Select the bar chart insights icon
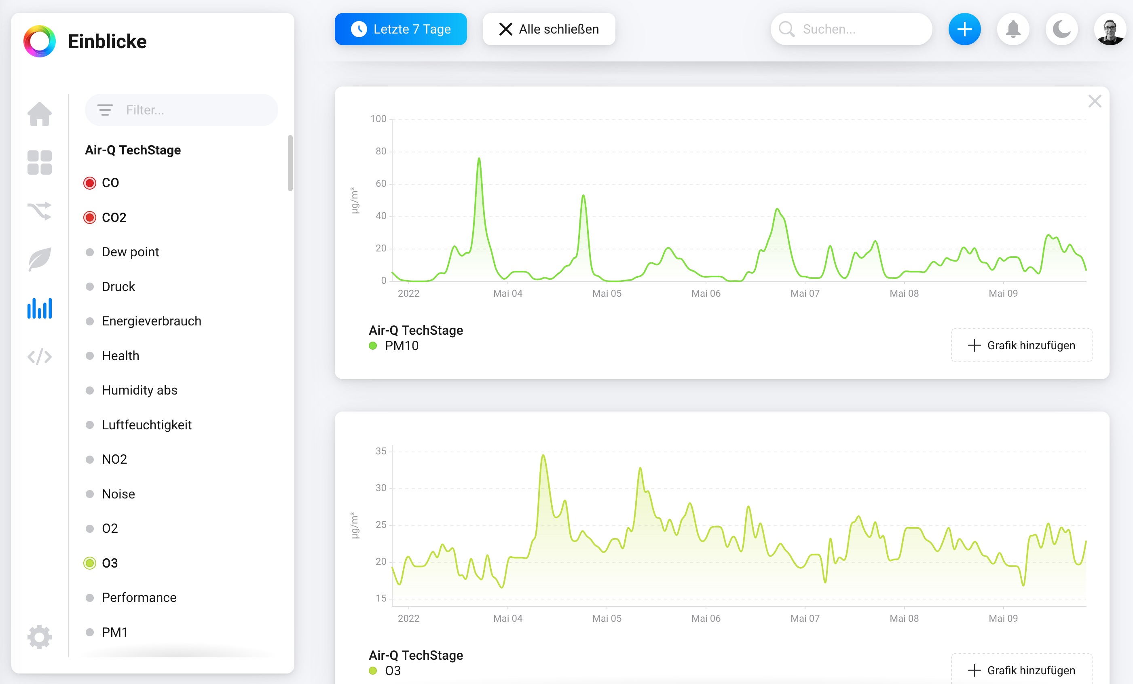This screenshot has height=684, width=1133. point(40,308)
